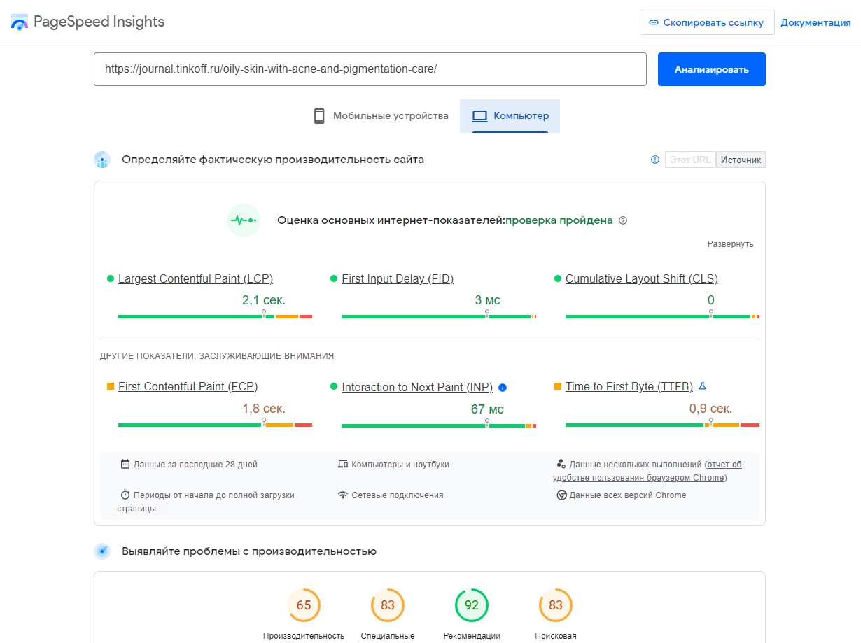Click the info icon left of Этот URL
861x643 pixels.
point(655,160)
